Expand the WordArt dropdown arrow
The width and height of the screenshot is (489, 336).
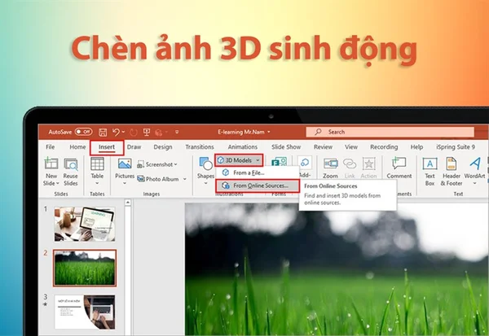pyautogui.click(x=474, y=183)
